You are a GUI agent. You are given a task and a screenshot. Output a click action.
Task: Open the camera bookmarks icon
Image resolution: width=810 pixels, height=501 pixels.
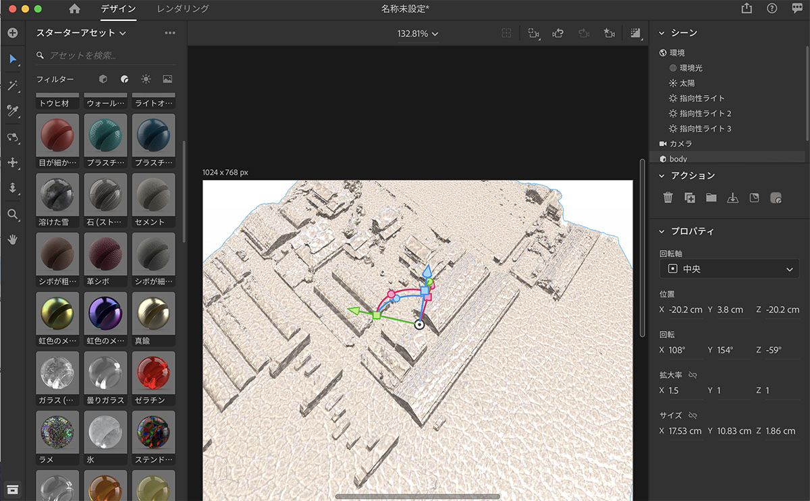click(x=534, y=33)
